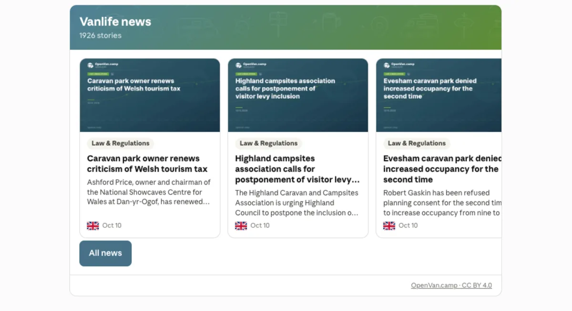Select the Law & Regulations tag on the Welsh tourism tax card
Screen dimensions: 572x311
point(120,143)
